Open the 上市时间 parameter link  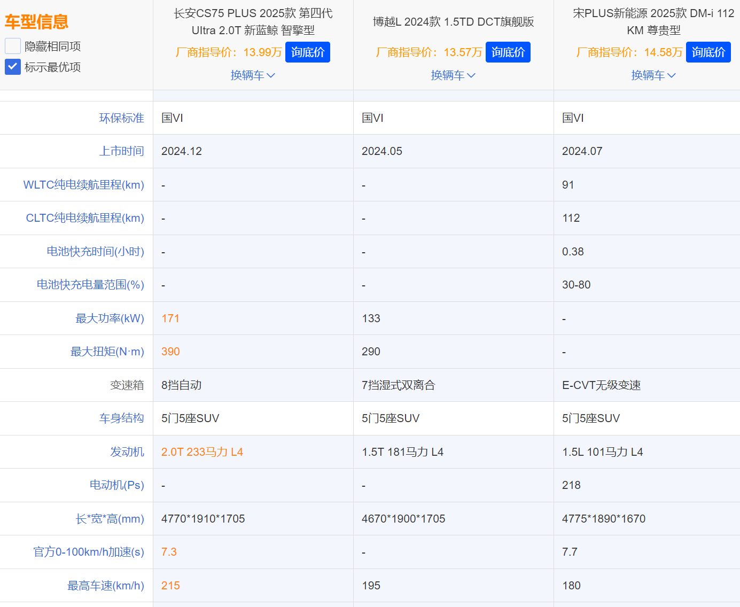[x=122, y=151]
